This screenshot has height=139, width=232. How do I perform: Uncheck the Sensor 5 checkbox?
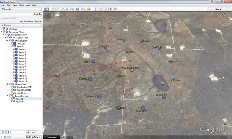14,61
